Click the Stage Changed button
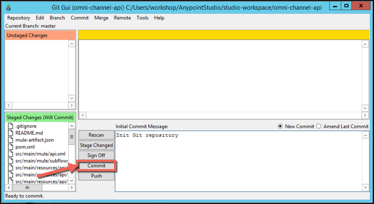 point(96,145)
